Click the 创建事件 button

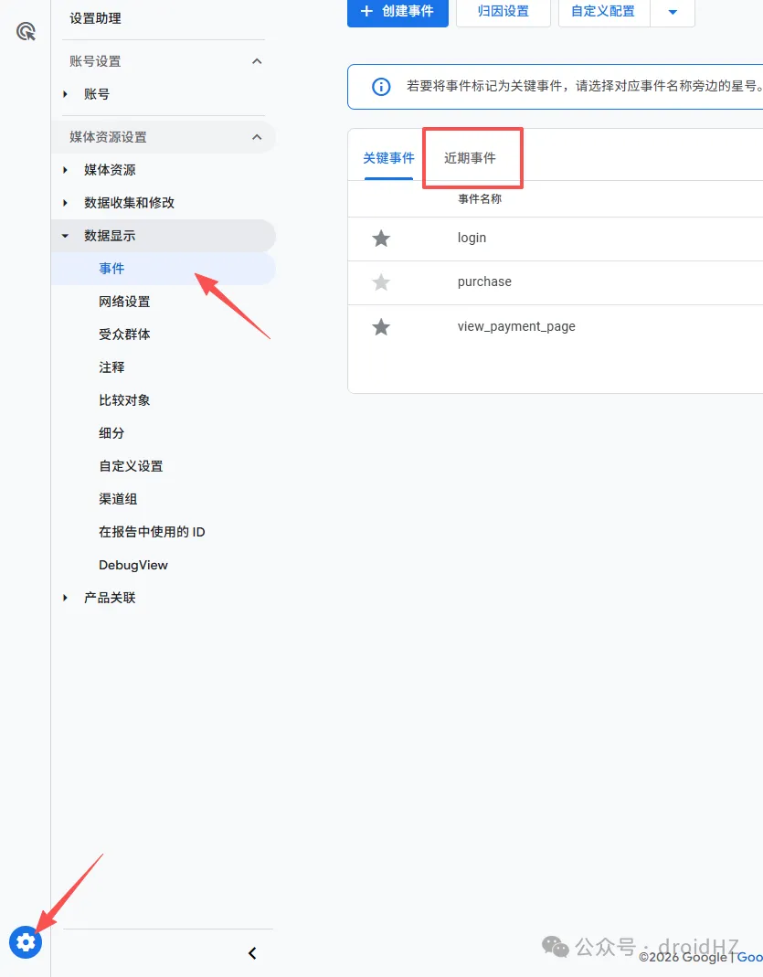(x=397, y=12)
